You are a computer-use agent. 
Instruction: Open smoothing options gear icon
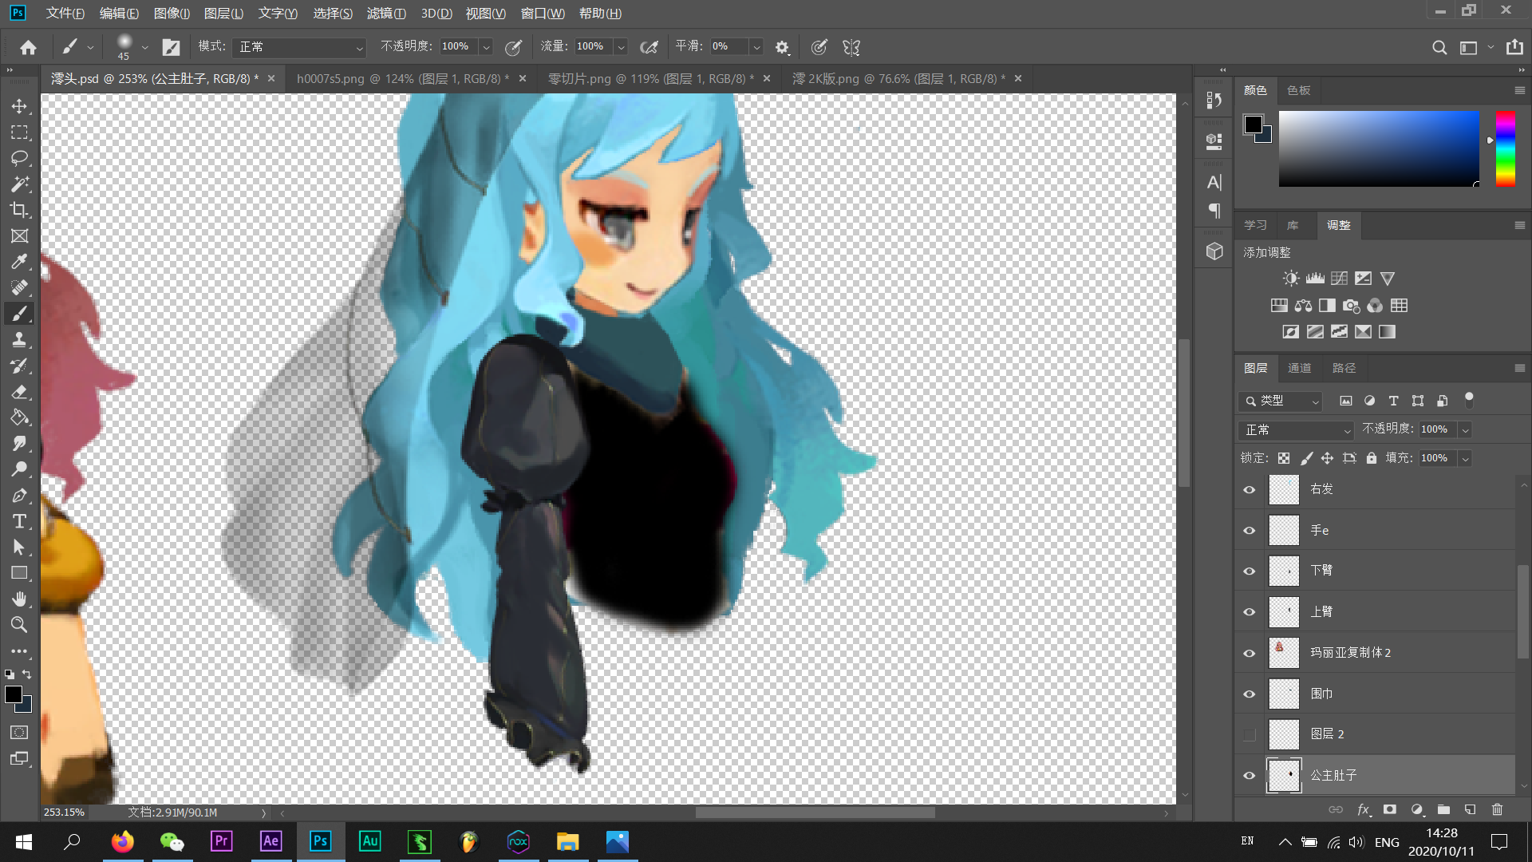782,47
